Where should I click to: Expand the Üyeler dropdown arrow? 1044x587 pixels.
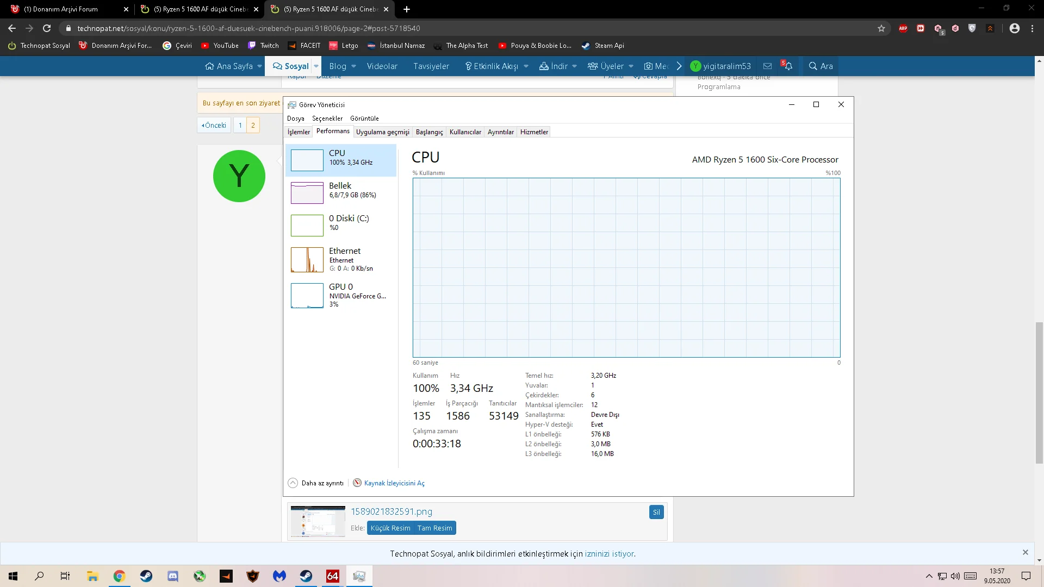[x=631, y=66]
